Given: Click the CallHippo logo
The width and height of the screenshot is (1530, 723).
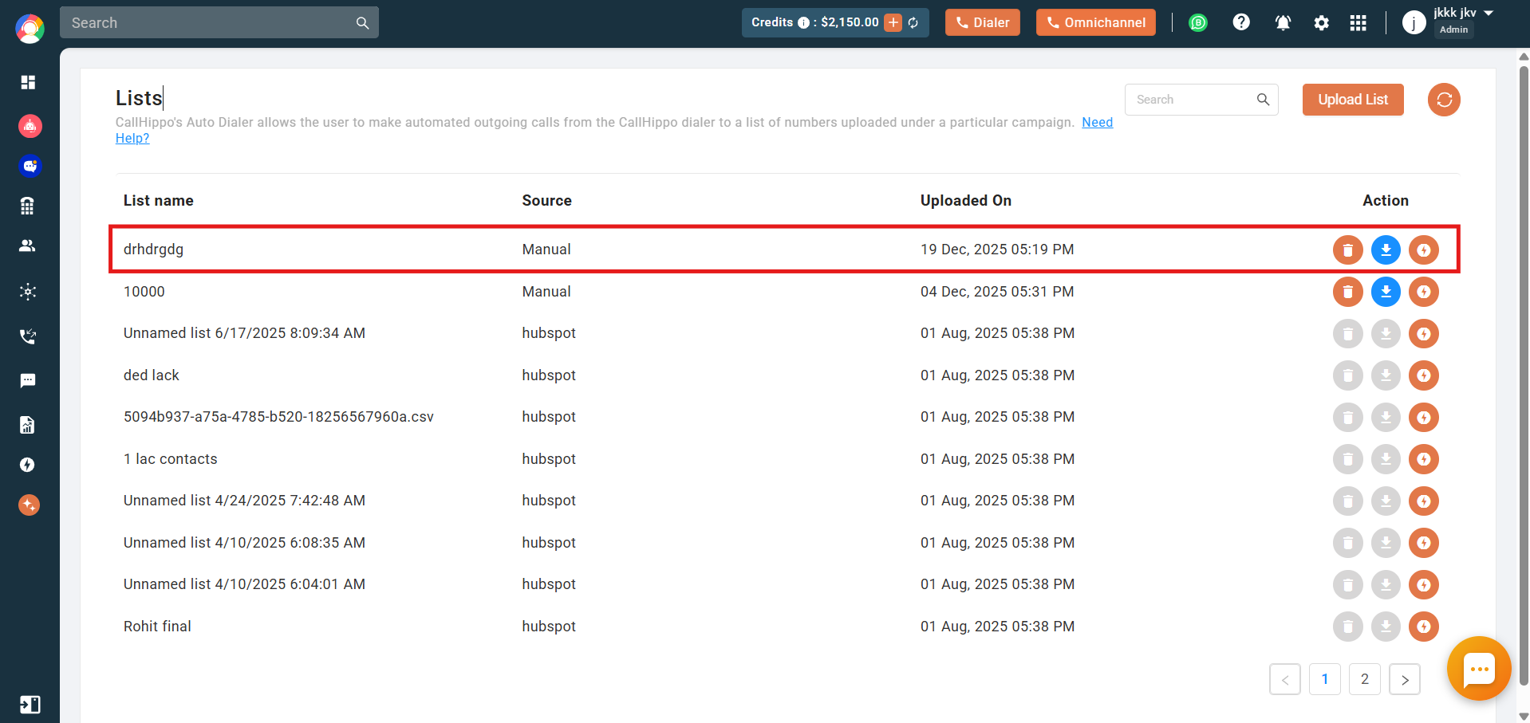Looking at the screenshot, I should pyautogui.click(x=30, y=29).
